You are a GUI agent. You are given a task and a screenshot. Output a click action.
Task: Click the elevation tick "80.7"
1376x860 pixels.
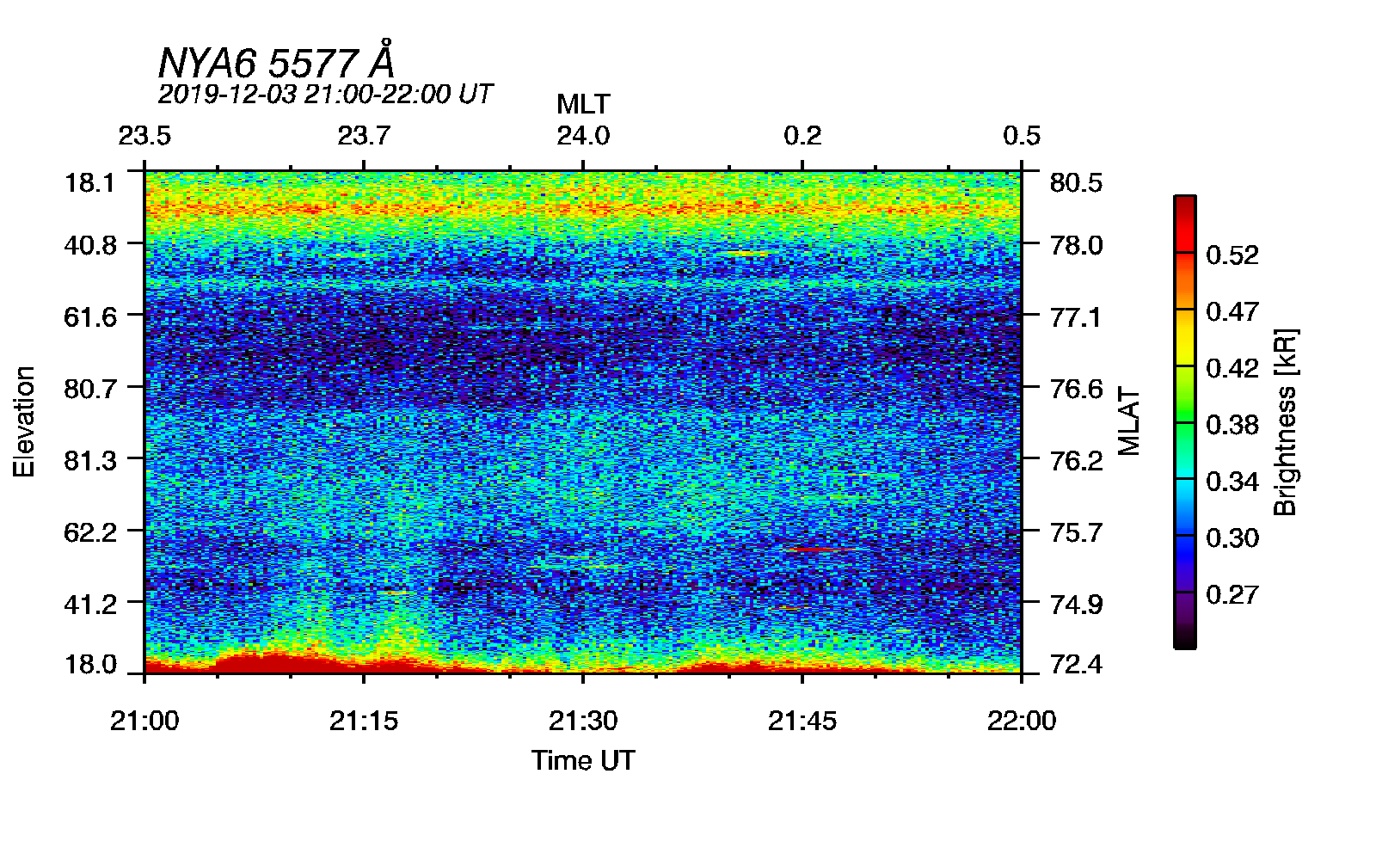tap(90, 389)
